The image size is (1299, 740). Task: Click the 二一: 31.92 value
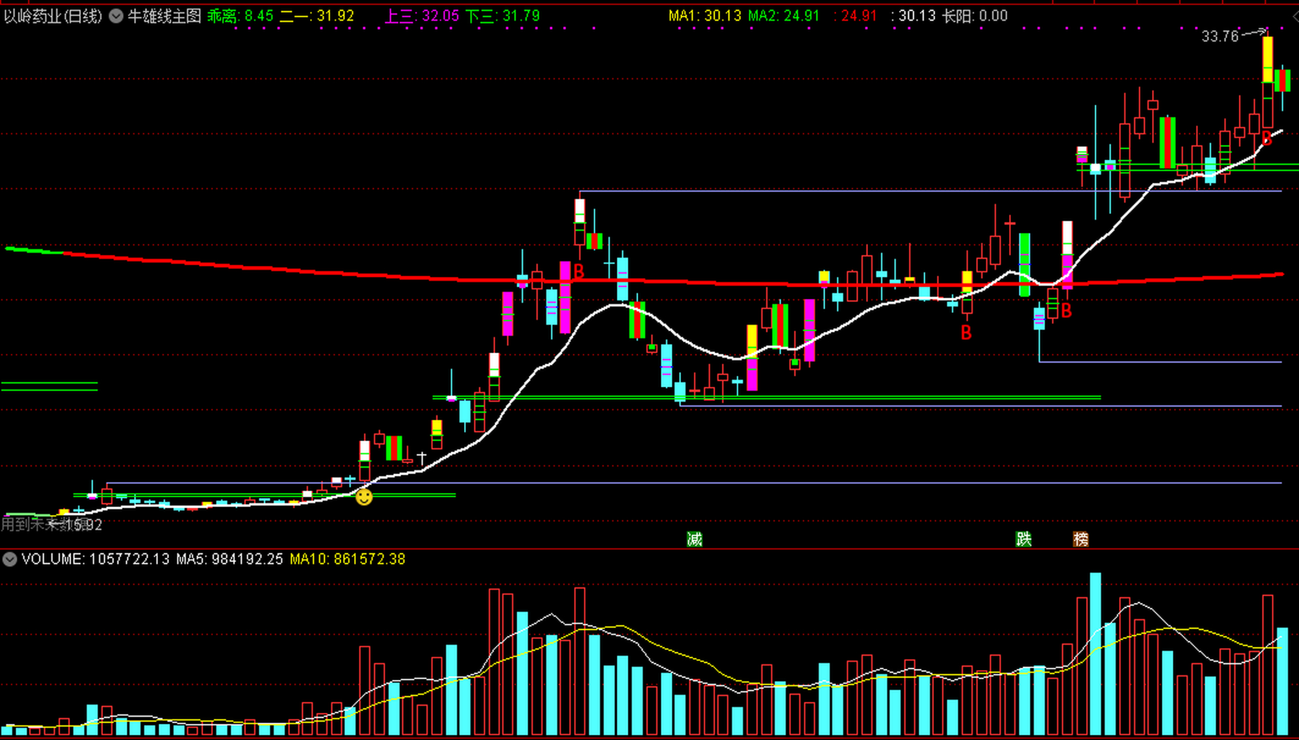tap(317, 16)
